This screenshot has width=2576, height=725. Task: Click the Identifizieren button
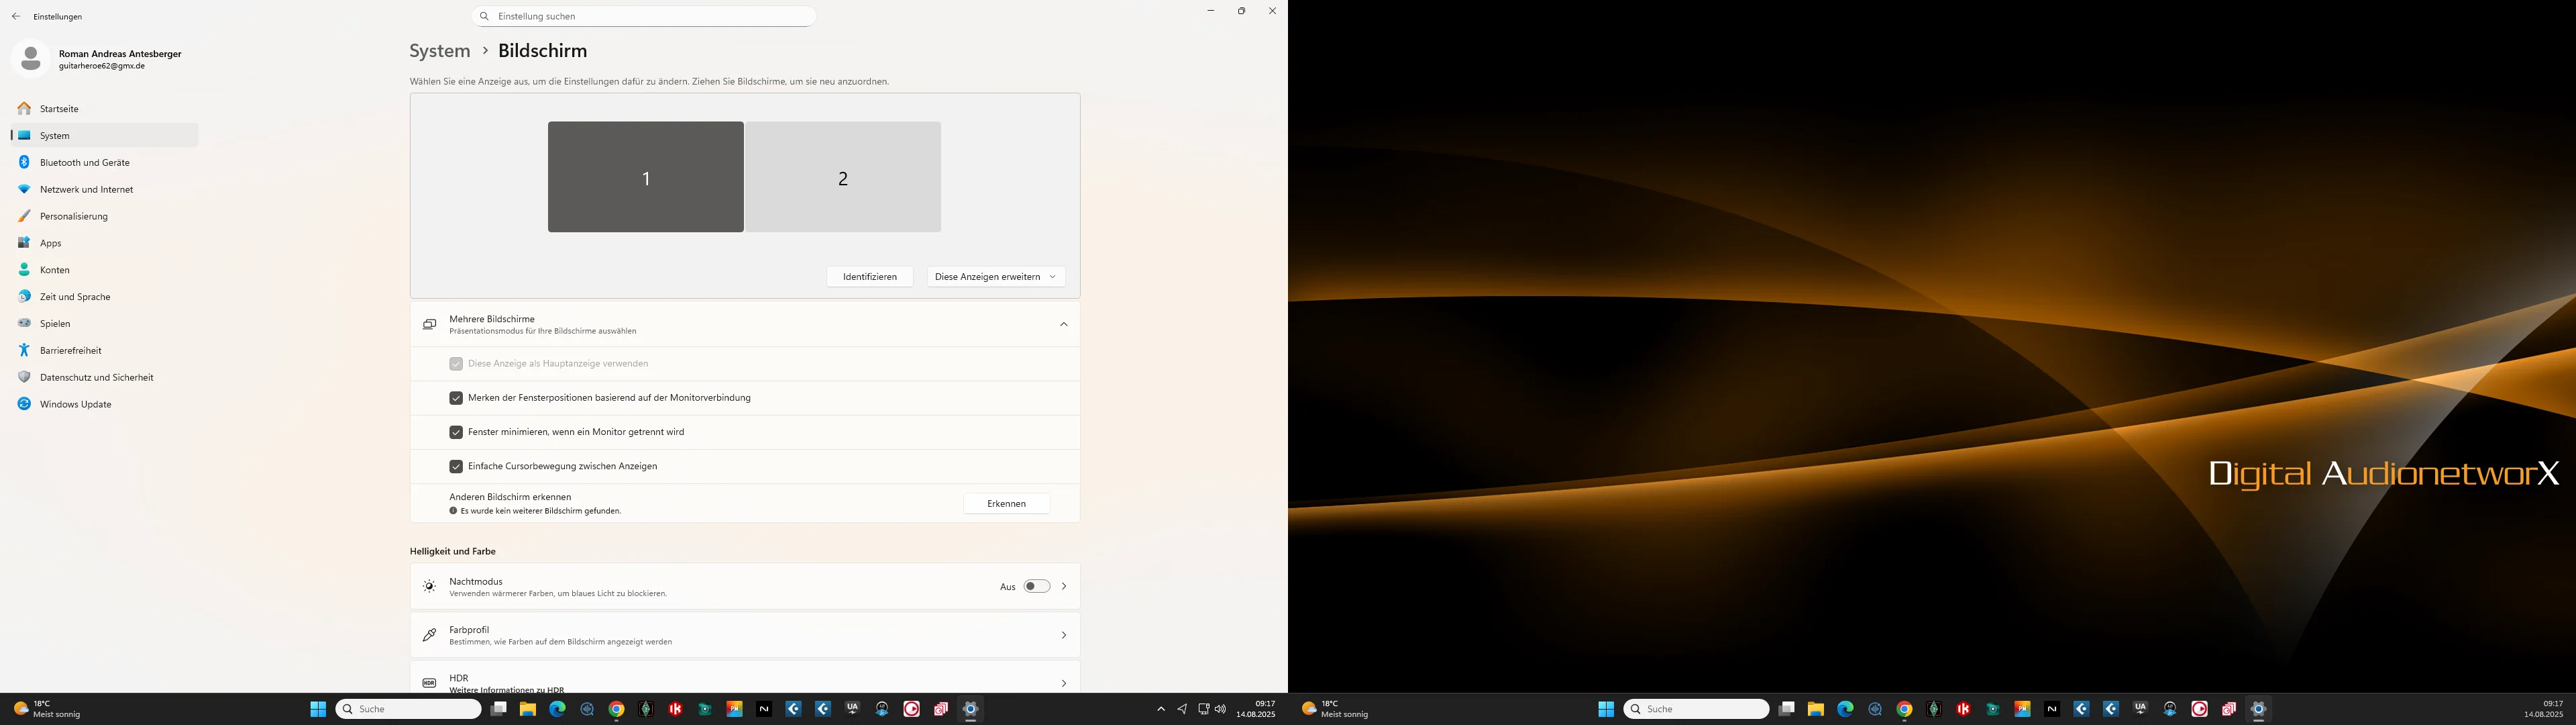point(870,277)
